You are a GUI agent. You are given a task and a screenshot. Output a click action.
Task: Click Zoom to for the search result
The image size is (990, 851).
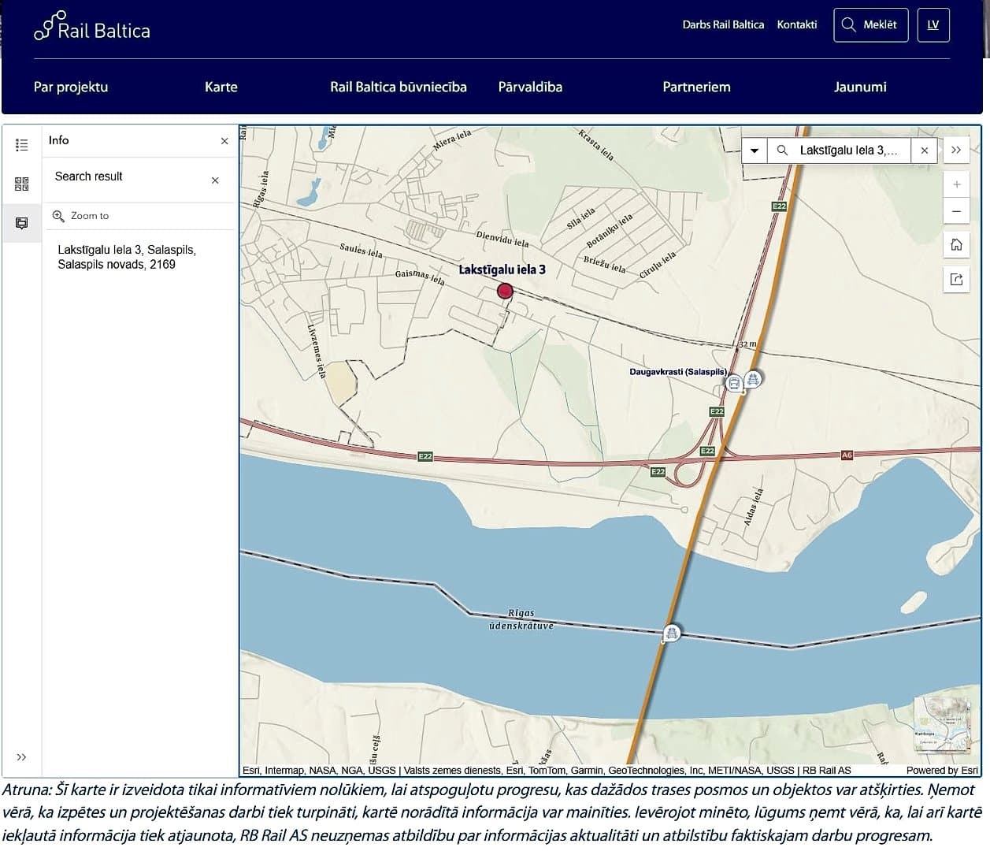(x=81, y=216)
